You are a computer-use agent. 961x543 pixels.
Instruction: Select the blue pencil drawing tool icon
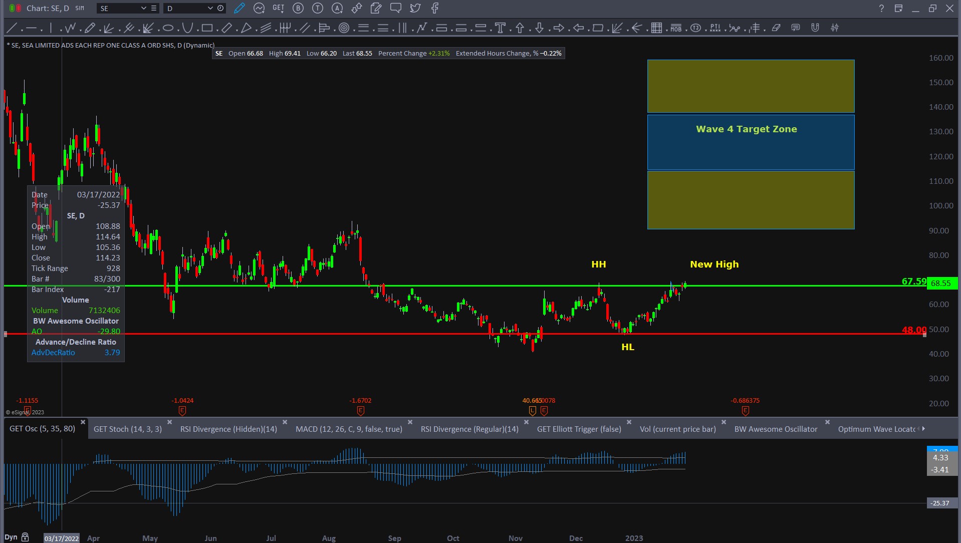coord(239,8)
